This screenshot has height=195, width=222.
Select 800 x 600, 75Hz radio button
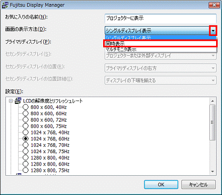pos(26,126)
